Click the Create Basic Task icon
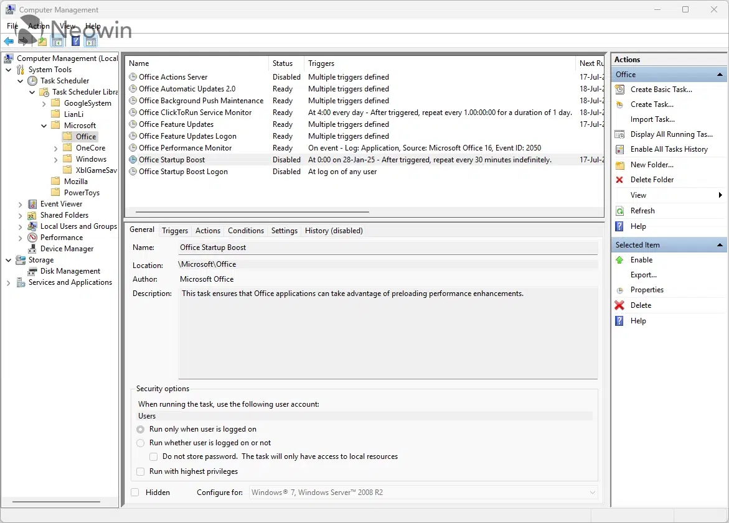Viewport: 729px width, 523px height. point(619,90)
